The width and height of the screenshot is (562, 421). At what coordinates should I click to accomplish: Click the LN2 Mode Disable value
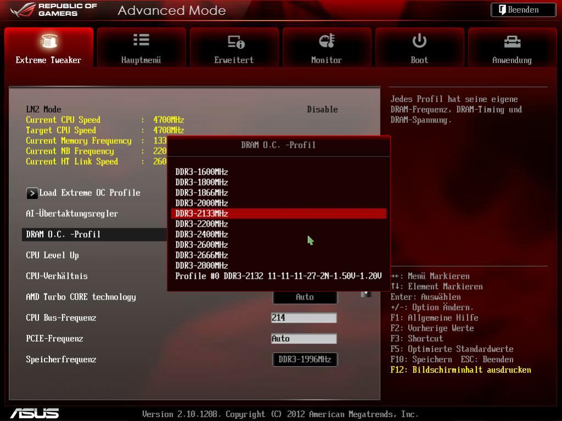click(322, 110)
